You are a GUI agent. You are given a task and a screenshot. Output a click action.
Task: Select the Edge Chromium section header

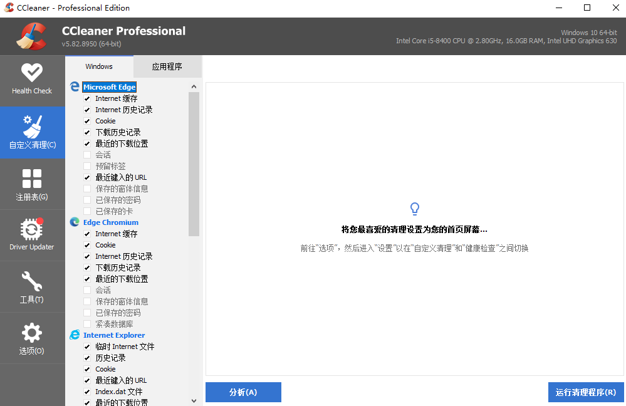tap(110, 222)
